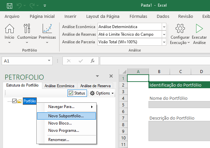Click the Identificação do Portfólio header cell
This screenshot has height=148, width=210.
click(x=179, y=85)
